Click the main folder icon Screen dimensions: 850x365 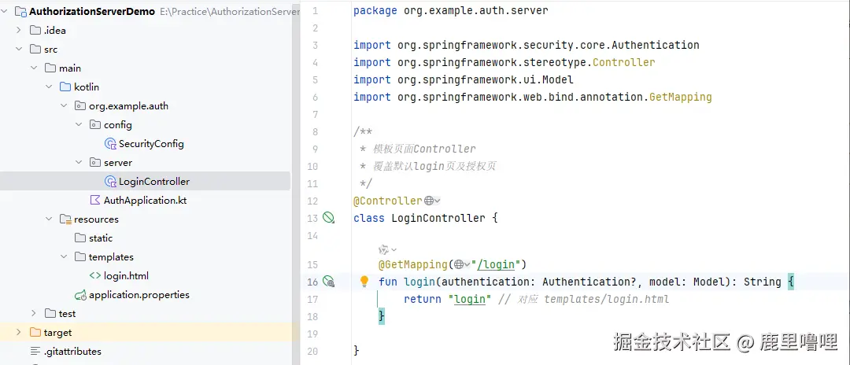click(x=50, y=68)
